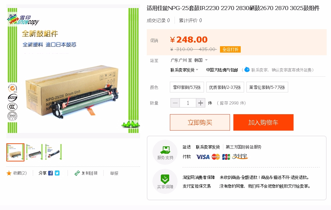Image resolution: width=331 pixels, height=210 pixels.
Task: Select the second product thumbnail image
Action: (x=34, y=152)
